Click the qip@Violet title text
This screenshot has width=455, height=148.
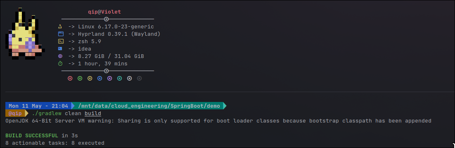104,12
